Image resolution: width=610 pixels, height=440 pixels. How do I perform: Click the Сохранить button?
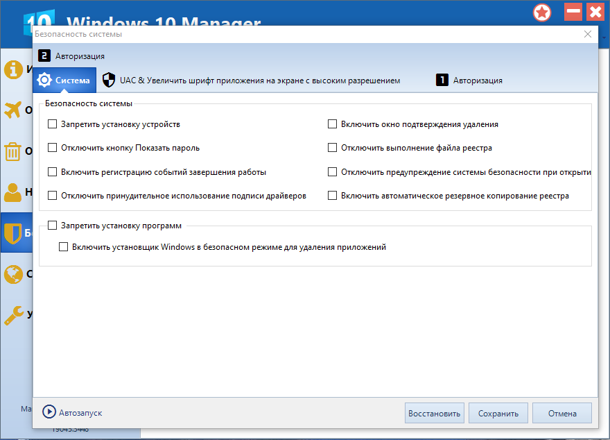pyautogui.click(x=498, y=413)
